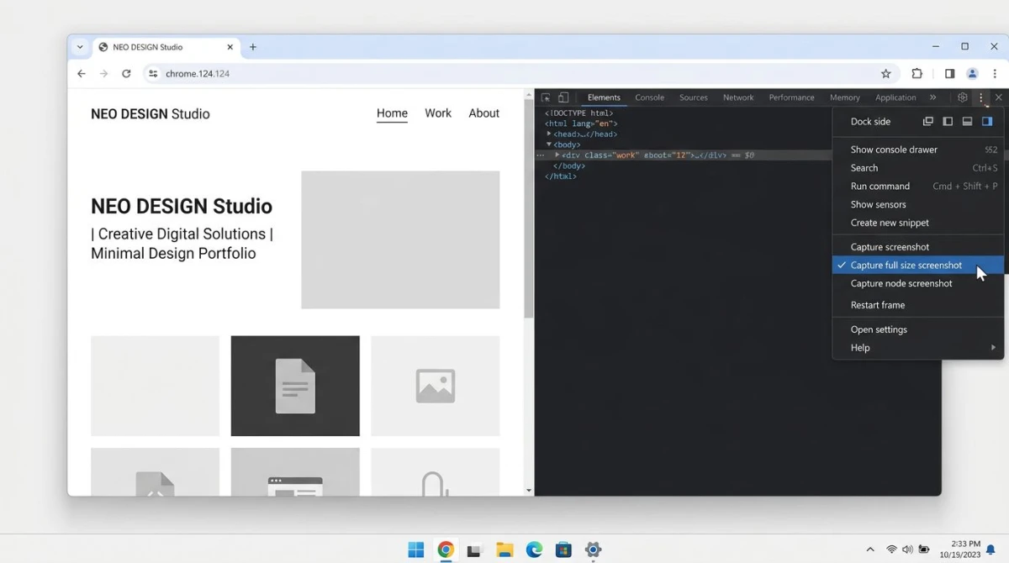Expand the div class work node

[557, 155]
